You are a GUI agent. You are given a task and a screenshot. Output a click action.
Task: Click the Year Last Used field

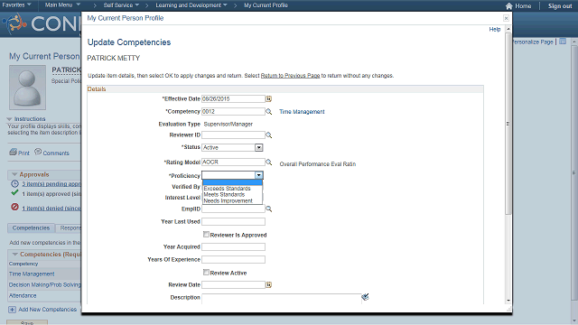(233, 221)
